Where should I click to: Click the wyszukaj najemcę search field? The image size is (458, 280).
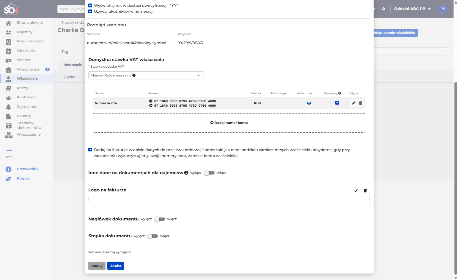coord(71,9)
